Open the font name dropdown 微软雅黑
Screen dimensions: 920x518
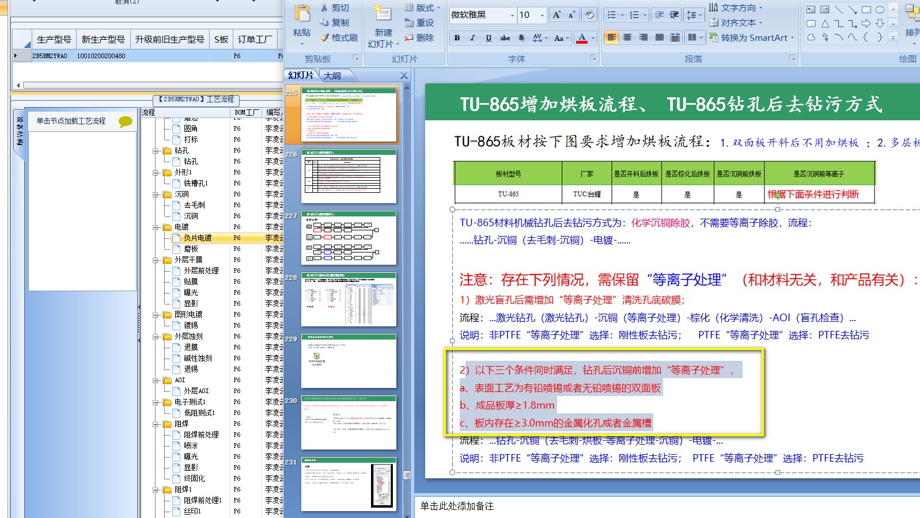(x=512, y=15)
